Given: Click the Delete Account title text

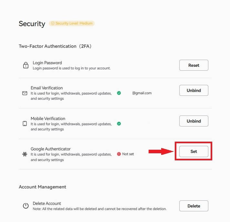Looking at the screenshot, I should tap(47, 203).
